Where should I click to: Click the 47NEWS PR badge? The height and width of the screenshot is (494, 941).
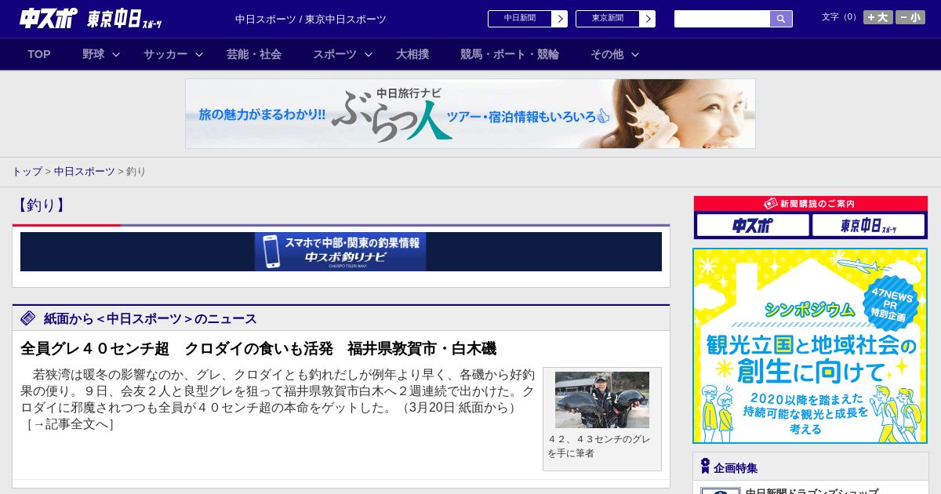pyautogui.click(x=891, y=303)
